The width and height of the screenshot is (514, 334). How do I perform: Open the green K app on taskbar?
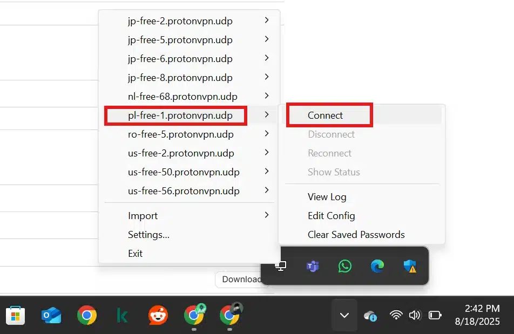pyautogui.click(x=122, y=316)
